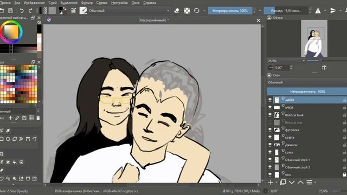This screenshot has width=347, height=195.
Task: Show the Волосы стас layer
Action: tap(270, 122)
